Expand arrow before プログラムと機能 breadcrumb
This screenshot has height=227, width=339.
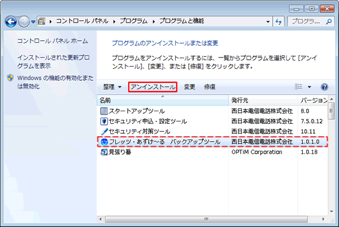[x=154, y=21]
